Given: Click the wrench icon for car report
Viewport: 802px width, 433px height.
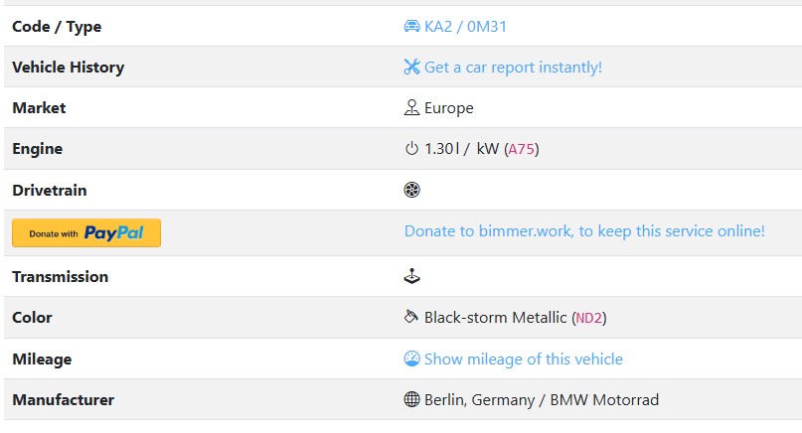Looking at the screenshot, I should pyautogui.click(x=412, y=68).
